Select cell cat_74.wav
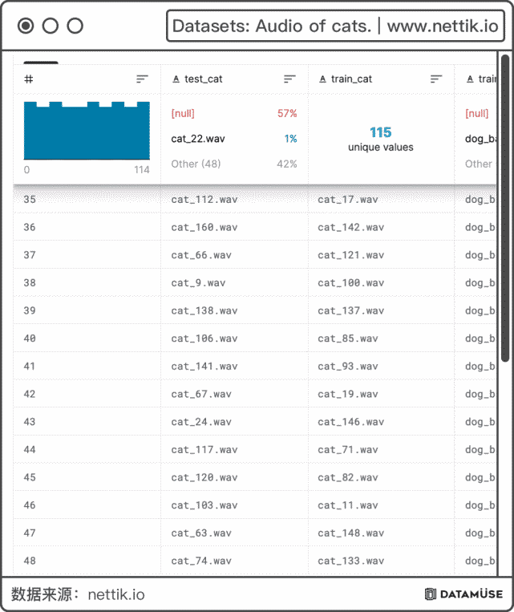 point(201,561)
